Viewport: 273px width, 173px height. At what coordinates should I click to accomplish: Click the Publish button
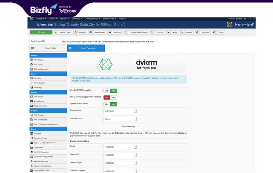(x=187, y=32)
